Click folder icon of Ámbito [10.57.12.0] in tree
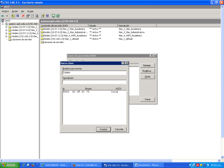The height and width of the screenshot is (168, 224). (10, 33)
